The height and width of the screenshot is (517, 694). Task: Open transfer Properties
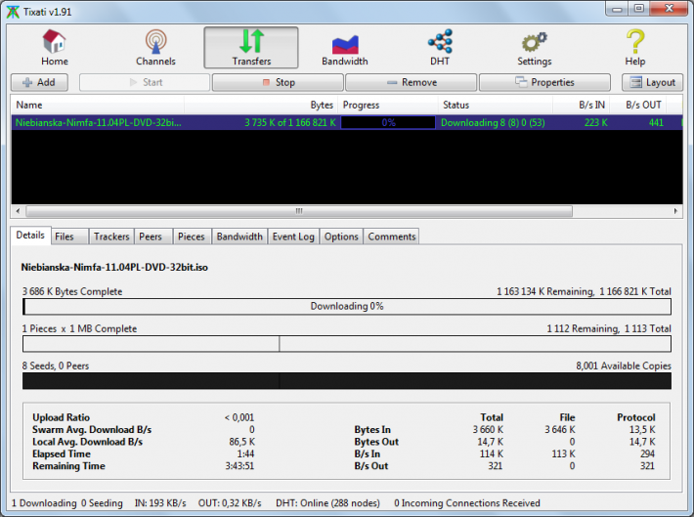(x=544, y=82)
